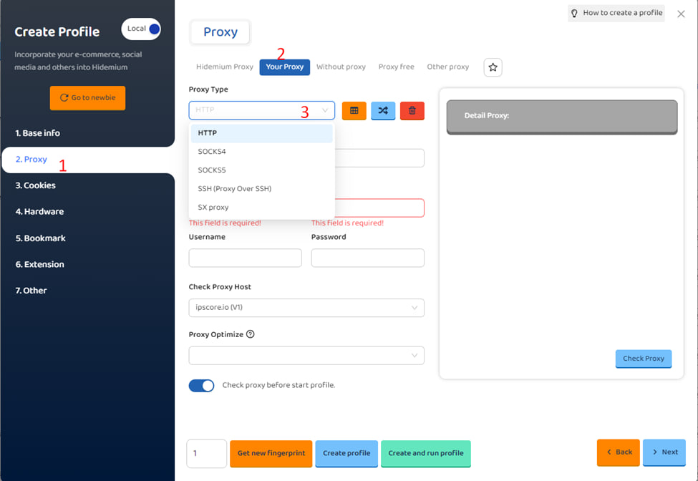Disable Check proxy before start profile toggle
Screen dimensions: 698x481
[x=201, y=386]
